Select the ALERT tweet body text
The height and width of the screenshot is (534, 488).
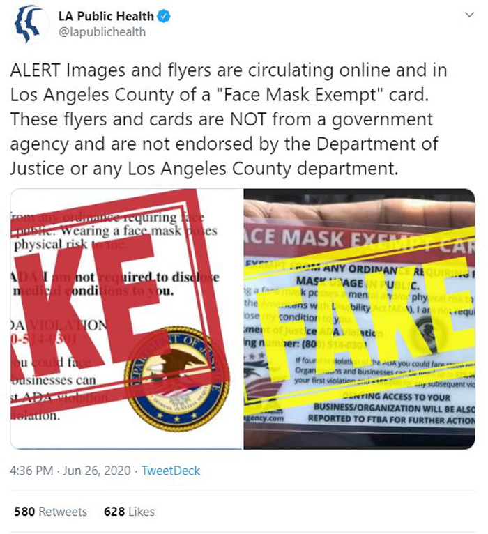tap(229, 119)
